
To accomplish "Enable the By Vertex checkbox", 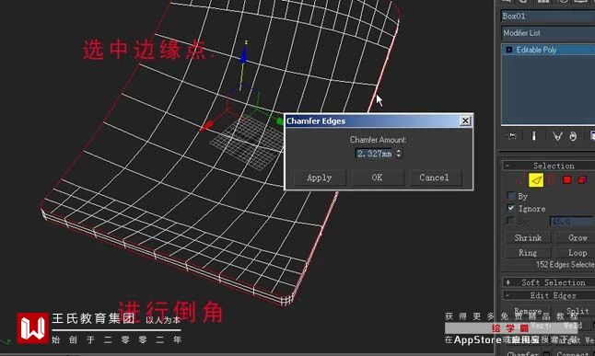I will point(511,196).
